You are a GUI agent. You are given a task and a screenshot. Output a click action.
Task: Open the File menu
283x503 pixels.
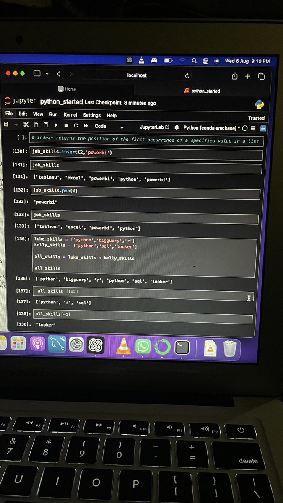click(x=9, y=114)
